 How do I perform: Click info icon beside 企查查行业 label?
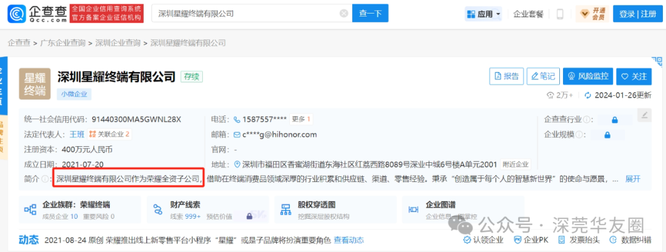coord(586,120)
